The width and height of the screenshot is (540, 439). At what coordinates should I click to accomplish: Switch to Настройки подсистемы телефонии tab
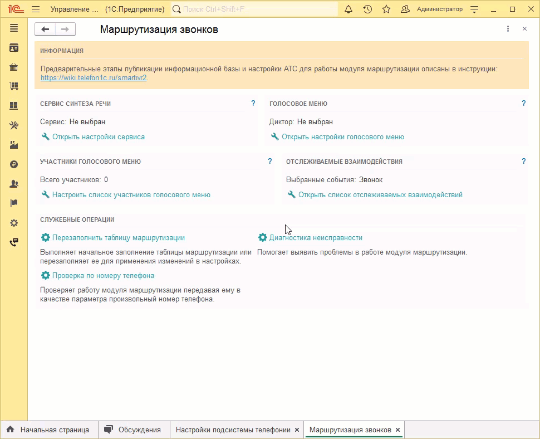click(x=233, y=430)
